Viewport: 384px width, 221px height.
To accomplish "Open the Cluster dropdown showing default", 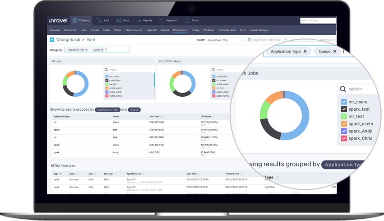I will click(x=225, y=40).
